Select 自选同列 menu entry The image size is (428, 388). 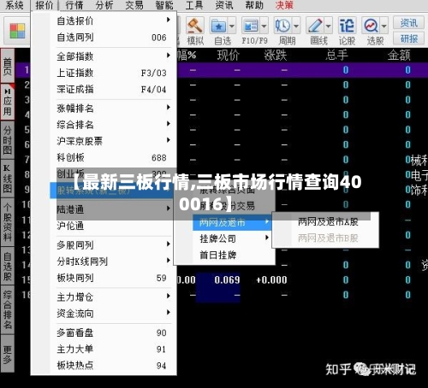[x=113, y=37]
